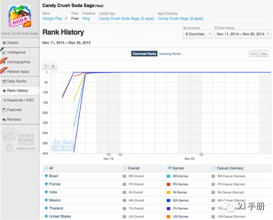Select the Download Ranks tab
The height and width of the screenshot is (220, 273).
(144, 54)
